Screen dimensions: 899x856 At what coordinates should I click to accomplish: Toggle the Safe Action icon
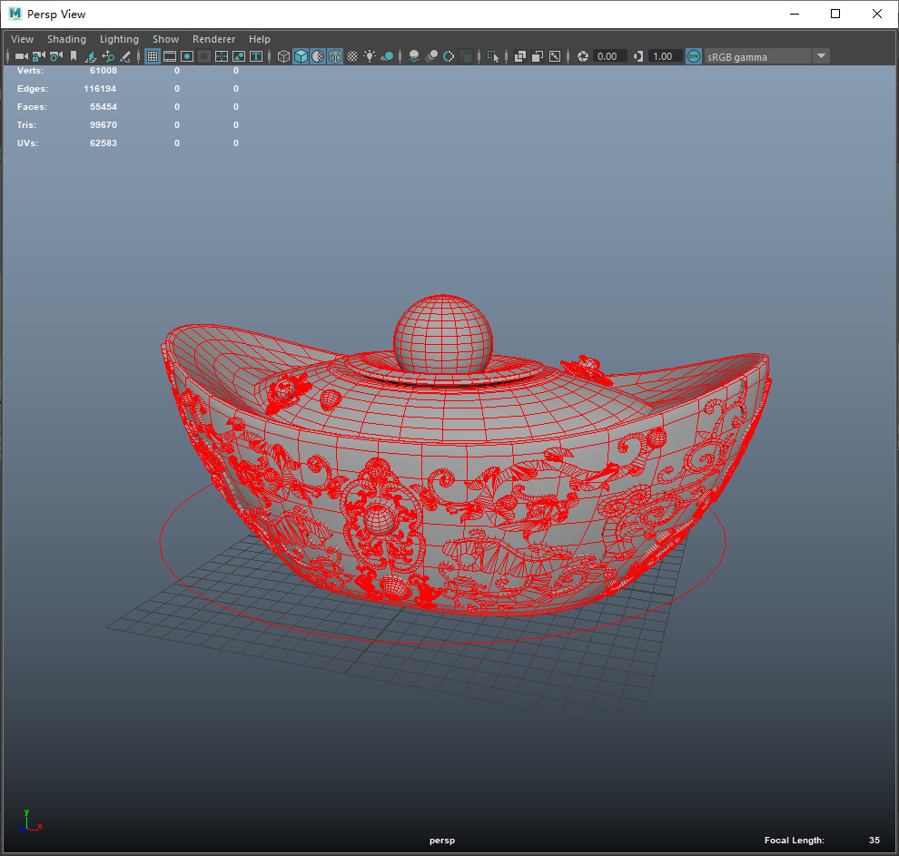coord(239,56)
